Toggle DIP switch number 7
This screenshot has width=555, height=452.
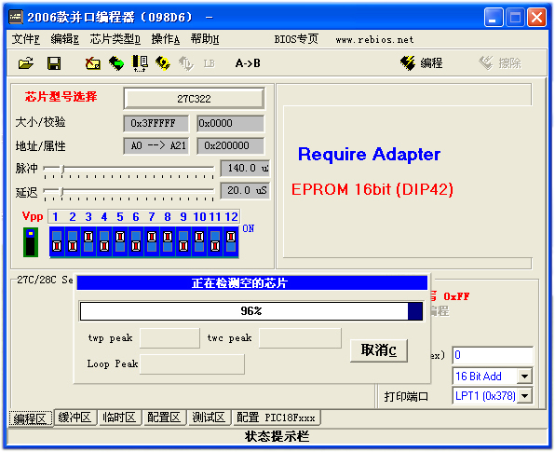152,241
